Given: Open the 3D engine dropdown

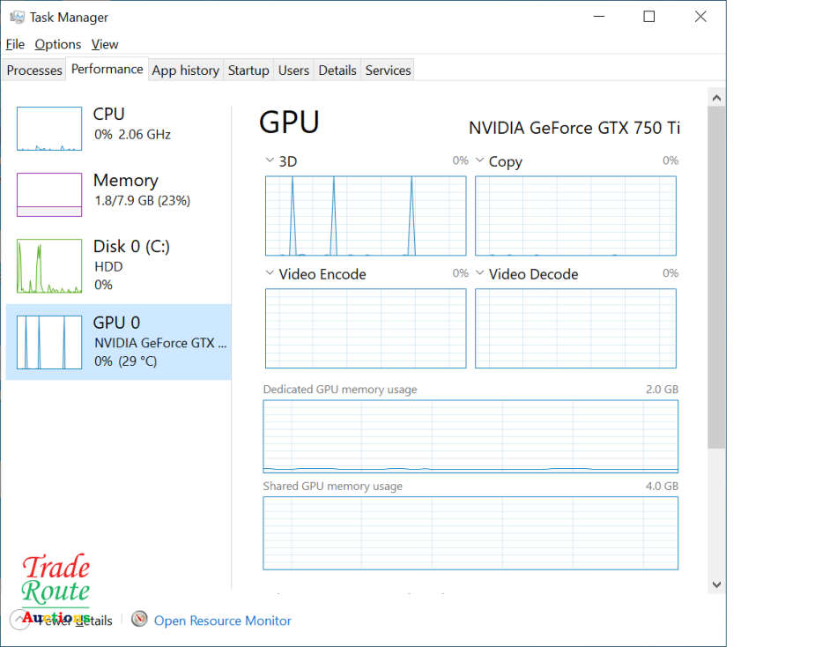Looking at the screenshot, I should coord(270,161).
